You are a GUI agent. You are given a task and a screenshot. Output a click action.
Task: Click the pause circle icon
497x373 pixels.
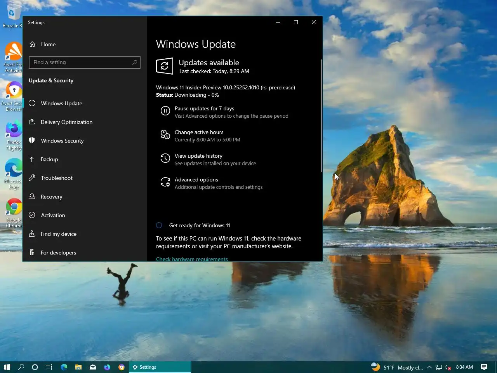click(165, 112)
